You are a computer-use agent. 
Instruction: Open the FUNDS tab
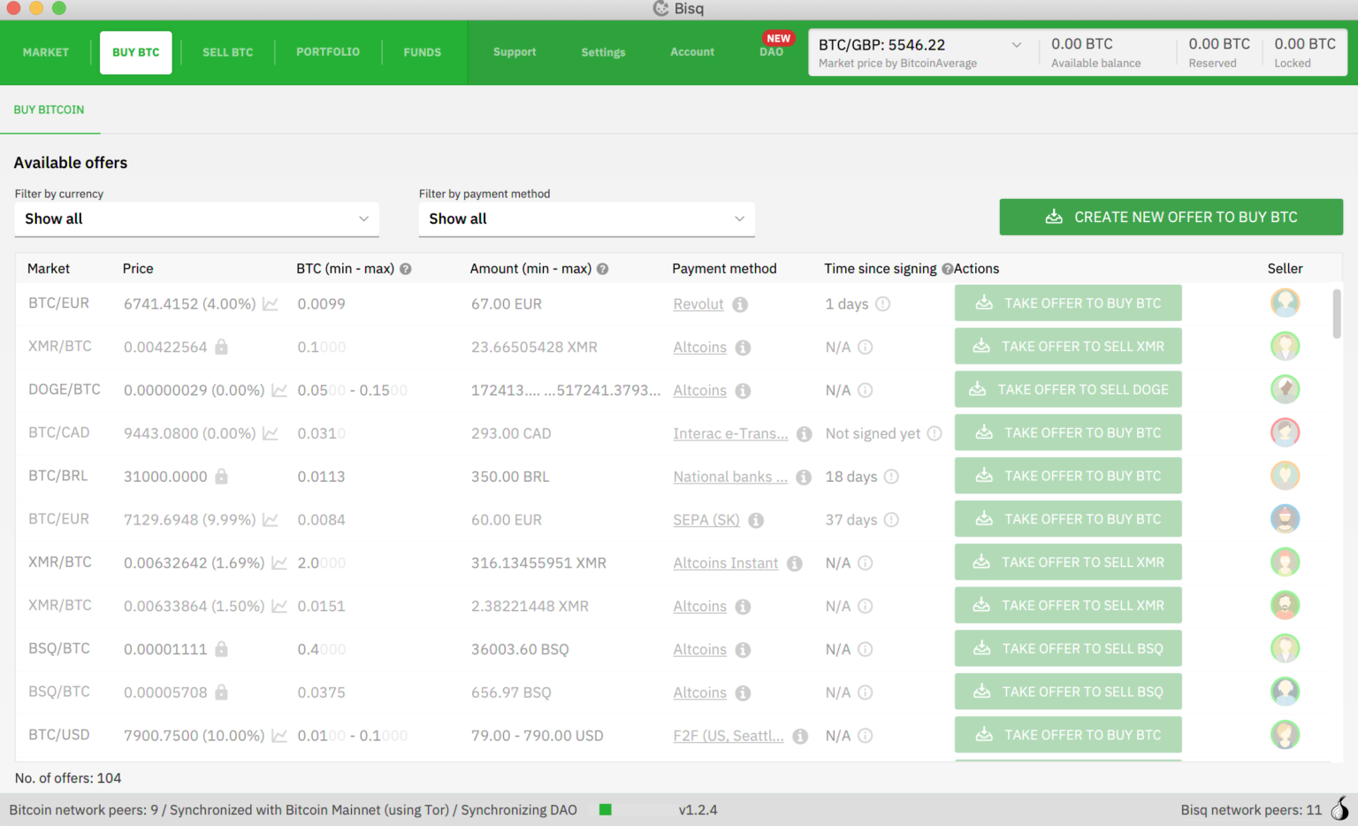click(423, 52)
